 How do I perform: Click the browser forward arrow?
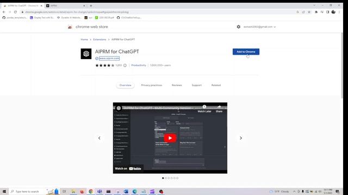point(10,12)
